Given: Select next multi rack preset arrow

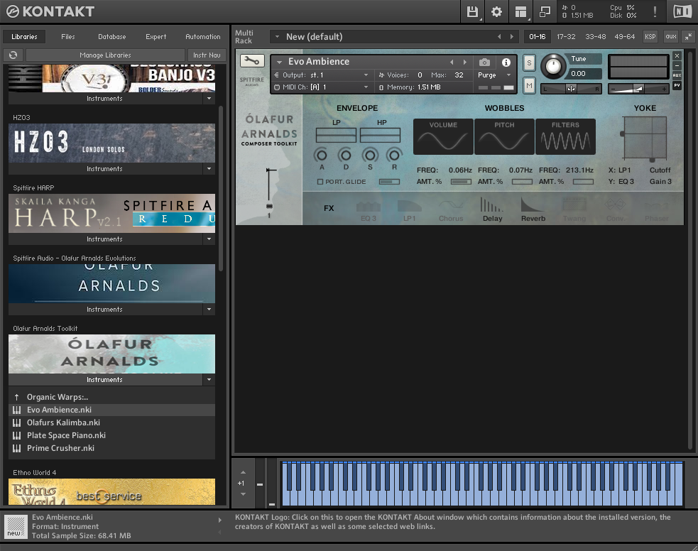Looking at the screenshot, I should click(x=511, y=37).
